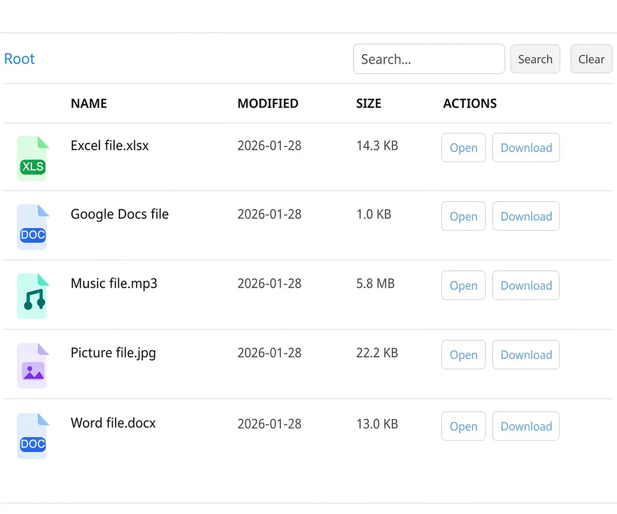Click the modified date of Google Docs file
The image size is (617, 514).
269,214
